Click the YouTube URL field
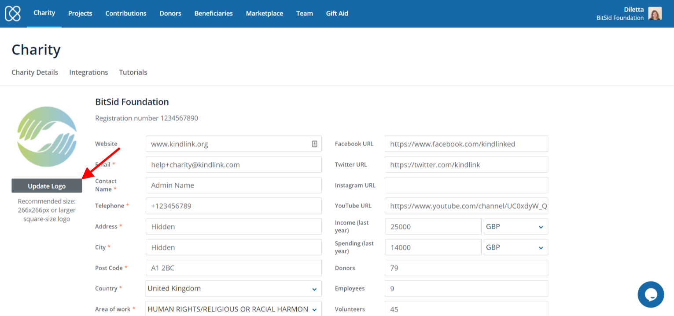Viewport: 674px width, 316px height. tap(466, 206)
